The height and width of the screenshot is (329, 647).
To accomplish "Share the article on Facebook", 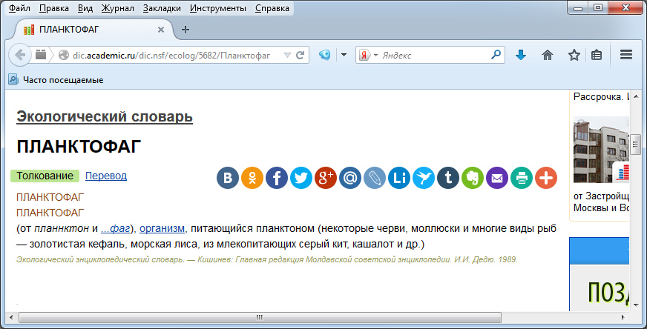I will [x=277, y=178].
